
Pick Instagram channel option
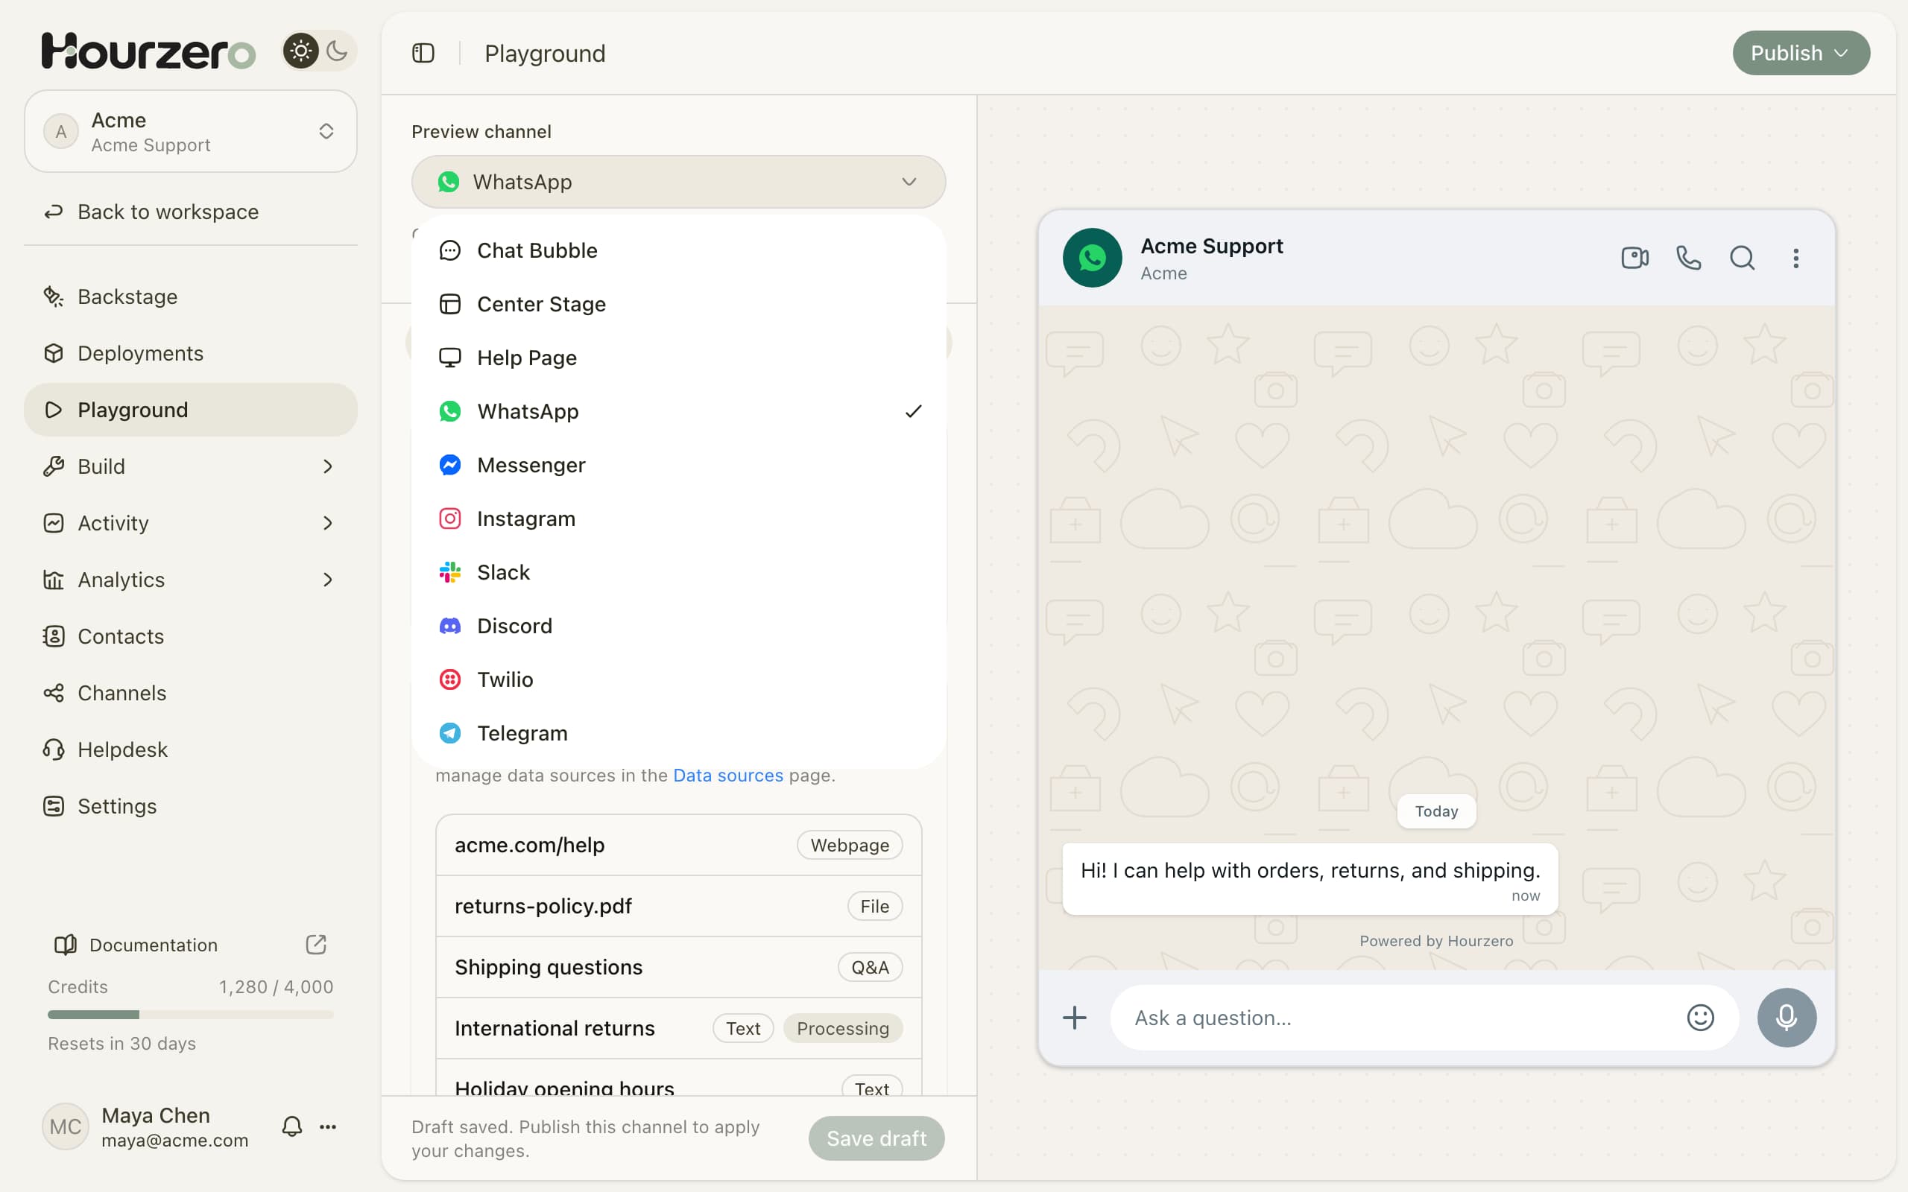678,519
